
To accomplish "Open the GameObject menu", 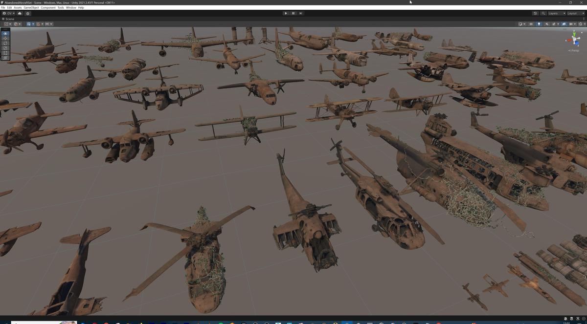I will tap(31, 8).
